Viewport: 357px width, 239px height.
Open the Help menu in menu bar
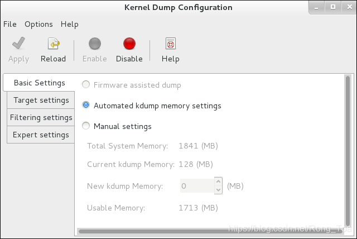(x=69, y=24)
